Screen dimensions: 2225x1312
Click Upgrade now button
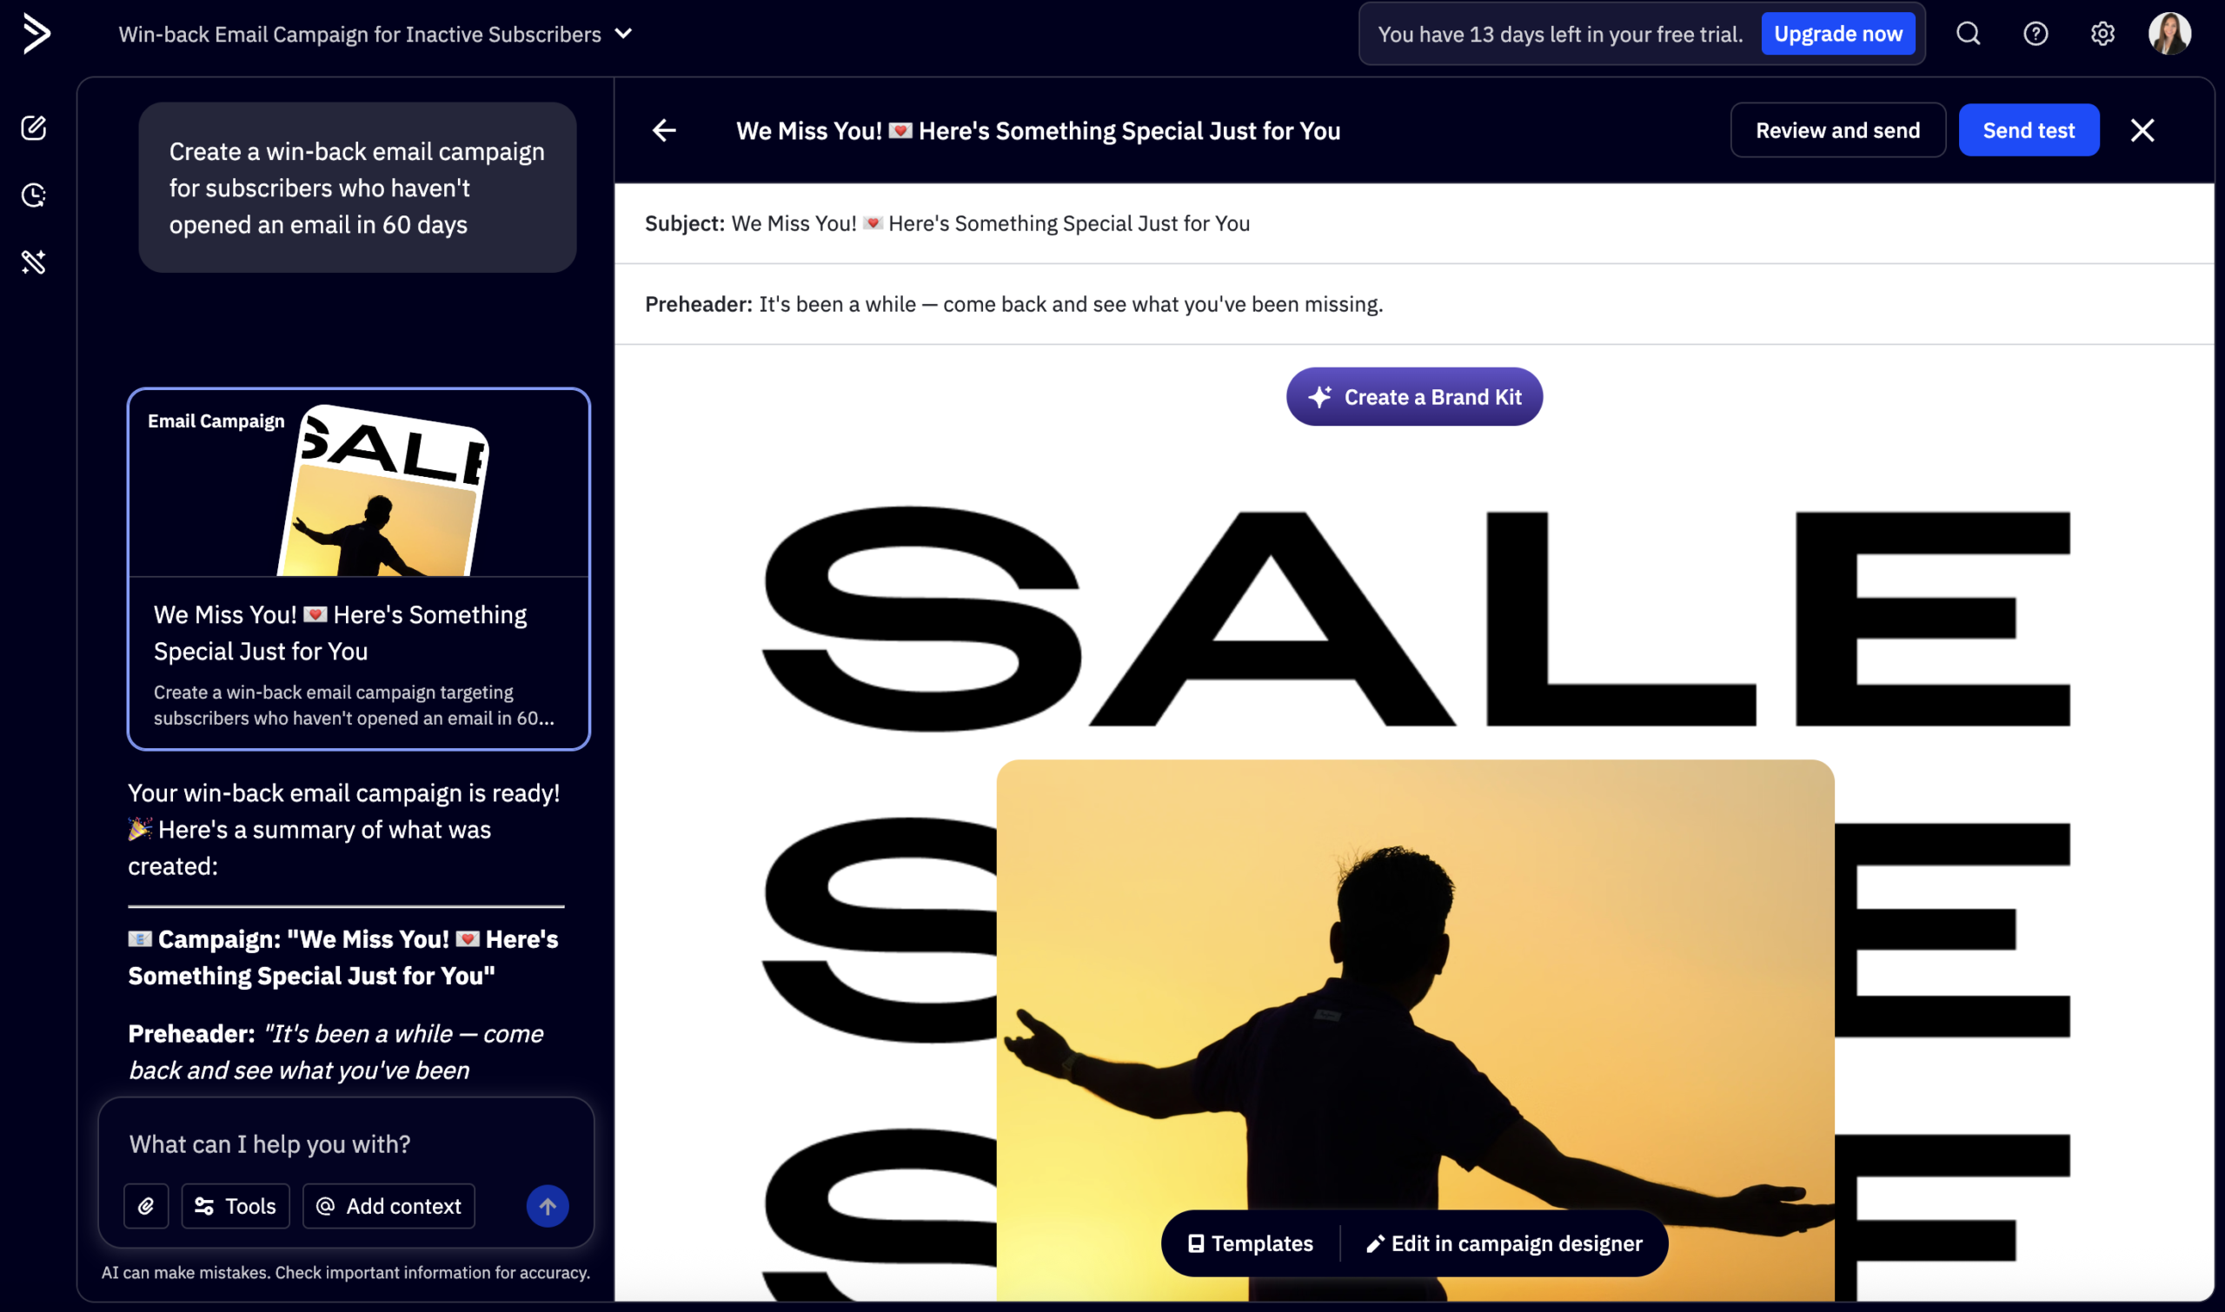[x=1837, y=34]
